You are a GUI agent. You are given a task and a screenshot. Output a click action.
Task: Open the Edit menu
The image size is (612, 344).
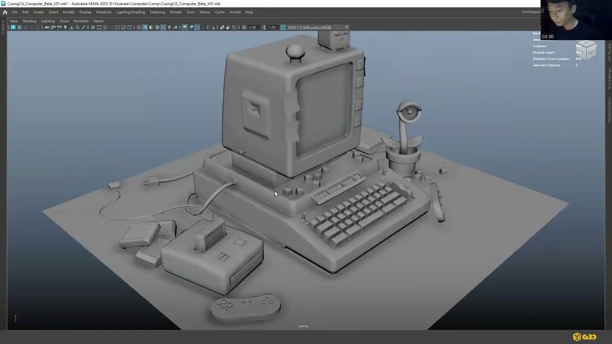[x=25, y=12]
